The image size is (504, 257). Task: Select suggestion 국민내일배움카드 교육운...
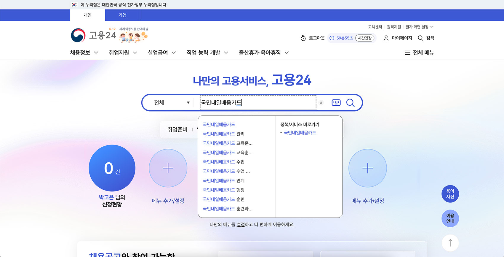click(x=228, y=143)
